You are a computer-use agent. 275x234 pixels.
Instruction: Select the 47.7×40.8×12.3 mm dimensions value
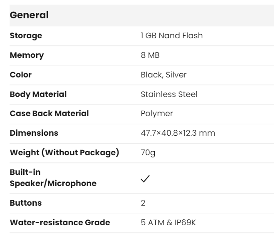pos(178,133)
